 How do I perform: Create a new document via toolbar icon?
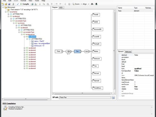3,4
